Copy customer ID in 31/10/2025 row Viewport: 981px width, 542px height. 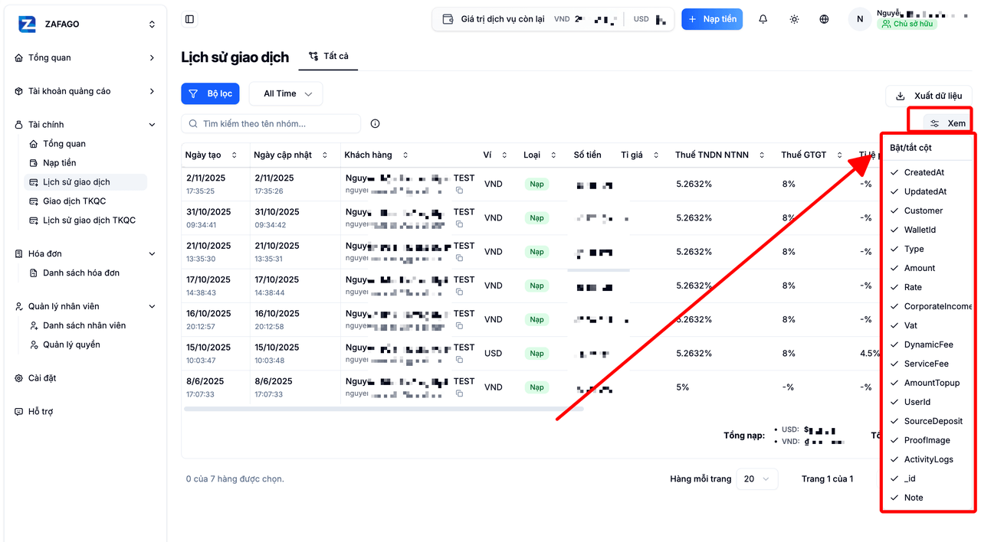tap(459, 224)
